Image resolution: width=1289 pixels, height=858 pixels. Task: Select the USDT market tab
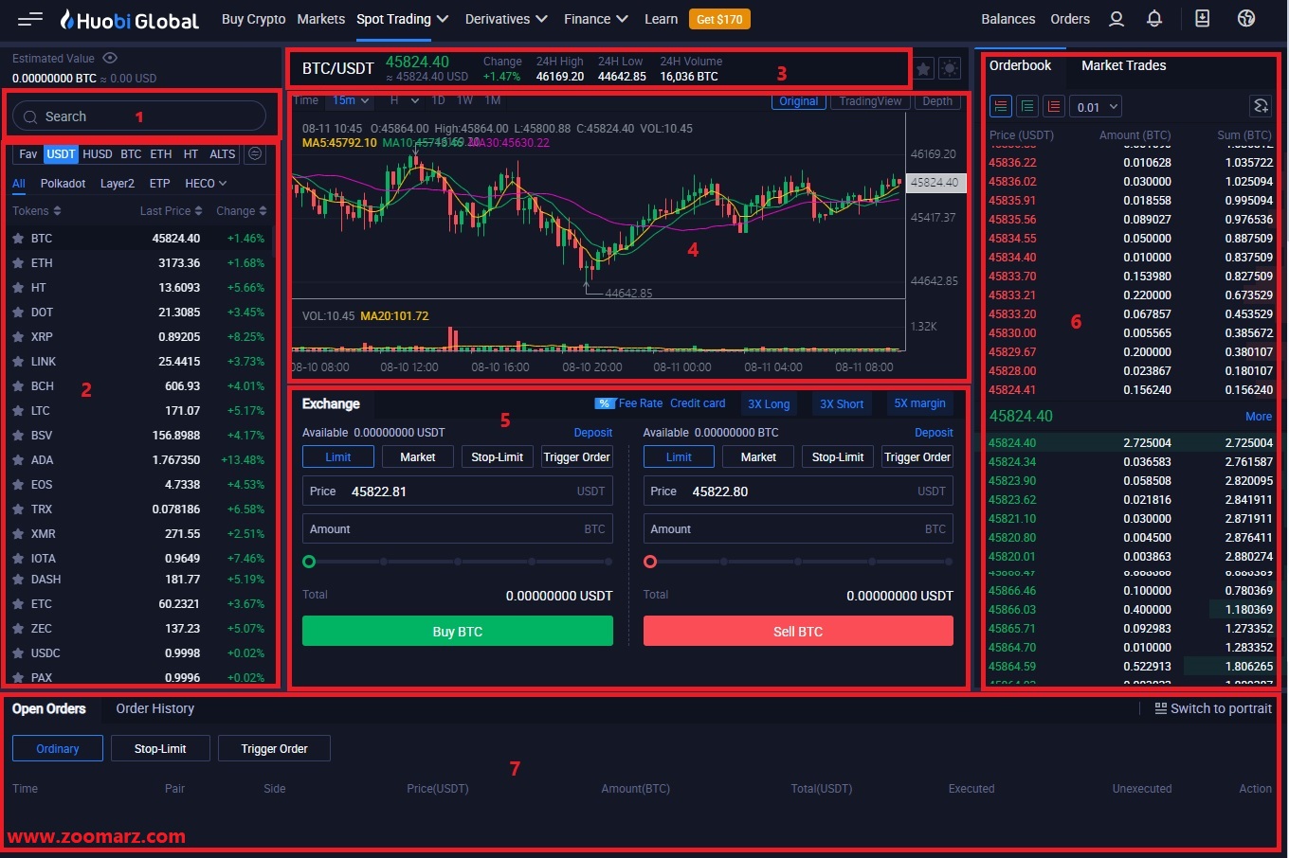point(61,154)
